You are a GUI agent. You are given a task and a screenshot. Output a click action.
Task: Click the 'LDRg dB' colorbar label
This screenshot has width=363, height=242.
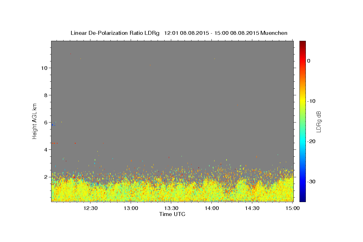319,122
